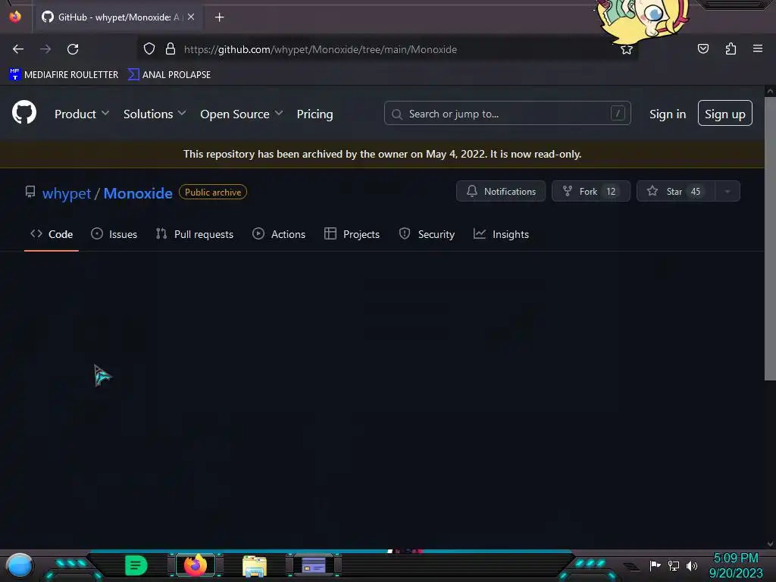Open the whypet owner profile link
This screenshot has width=776, height=582.
click(67, 193)
